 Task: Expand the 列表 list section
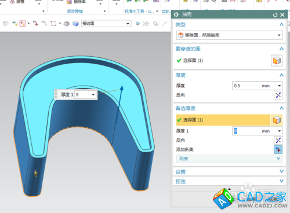229,159
